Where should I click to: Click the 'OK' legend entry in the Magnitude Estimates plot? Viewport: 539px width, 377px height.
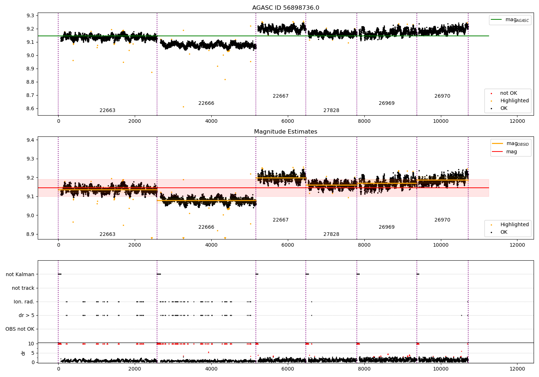pos(504,232)
